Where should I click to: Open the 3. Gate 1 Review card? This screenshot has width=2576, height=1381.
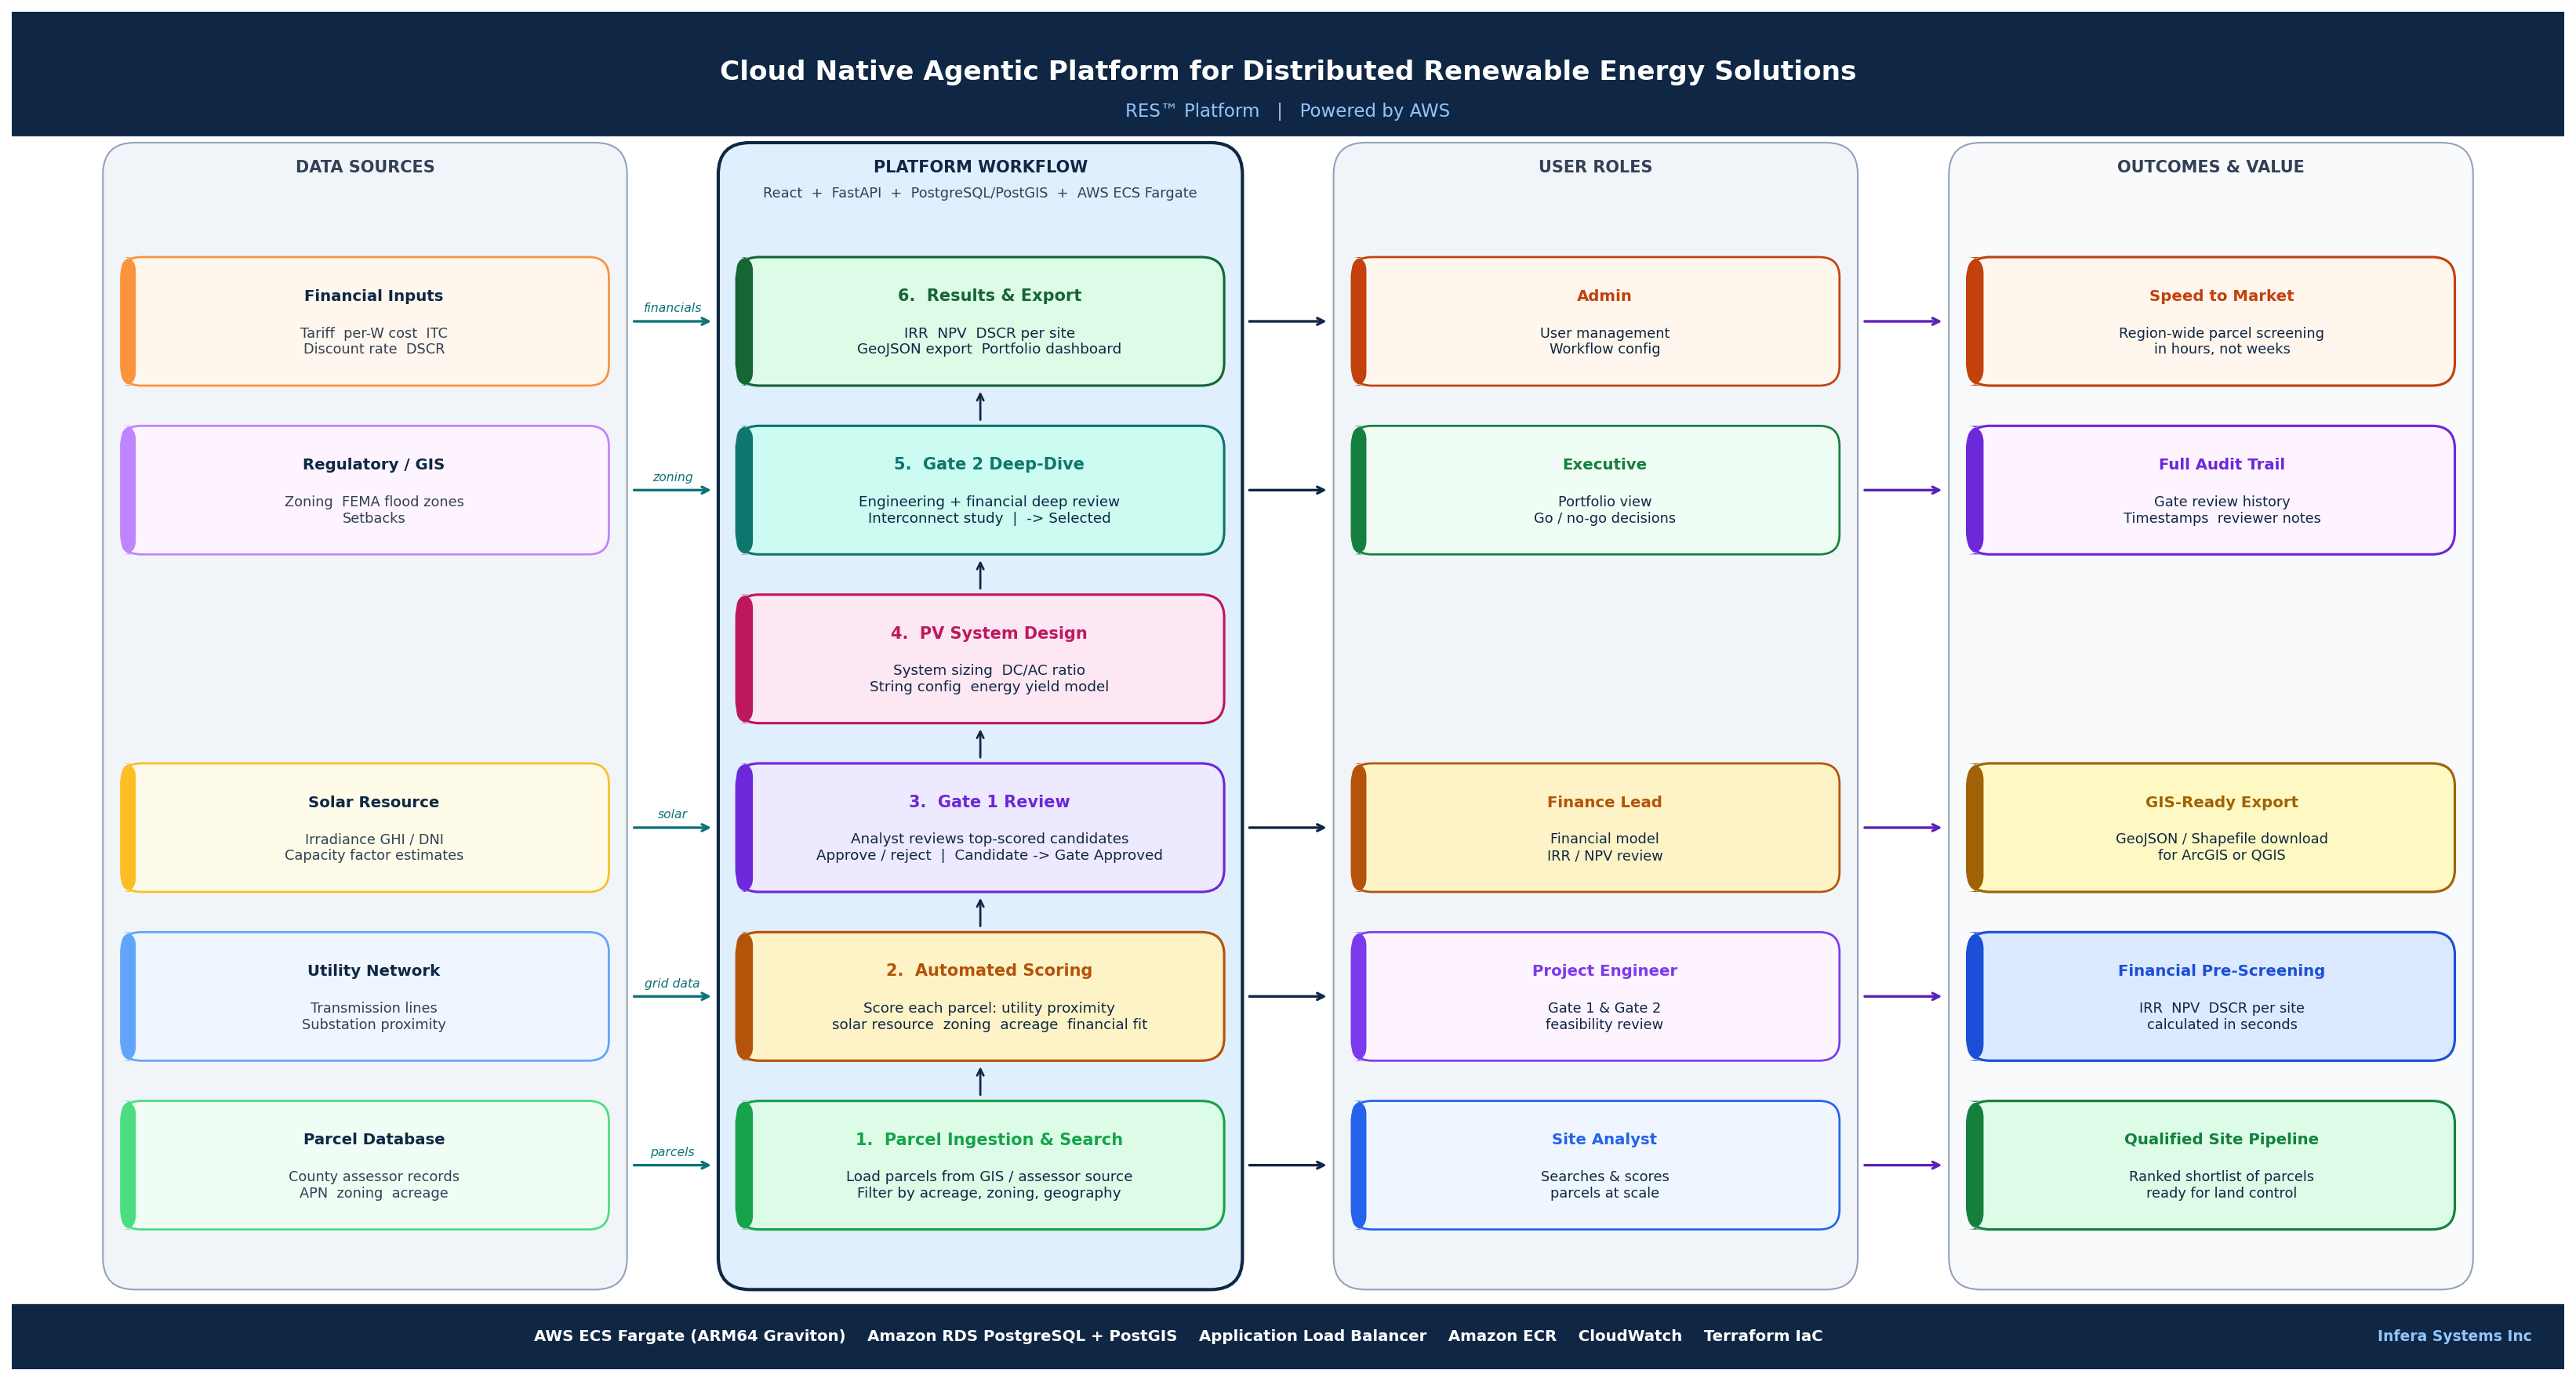point(980,828)
